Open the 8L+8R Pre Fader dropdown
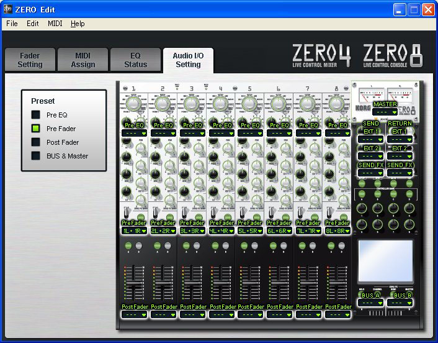This screenshot has width=438, height=343. 337,231
